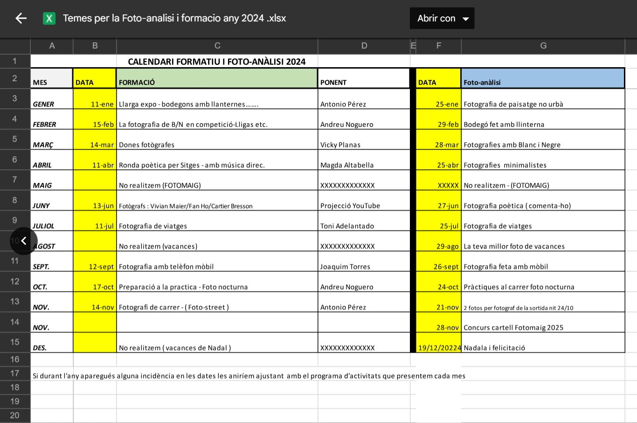The width and height of the screenshot is (637, 423).
Task: Click 'OCT.' month cell
Action: [x=52, y=282]
